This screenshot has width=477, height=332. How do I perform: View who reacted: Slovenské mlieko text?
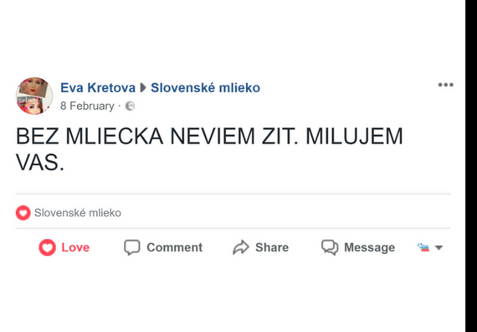pos(78,213)
